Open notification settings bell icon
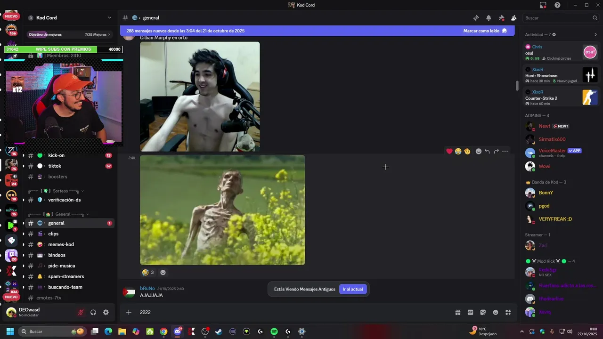The width and height of the screenshot is (603, 339). 489,18
